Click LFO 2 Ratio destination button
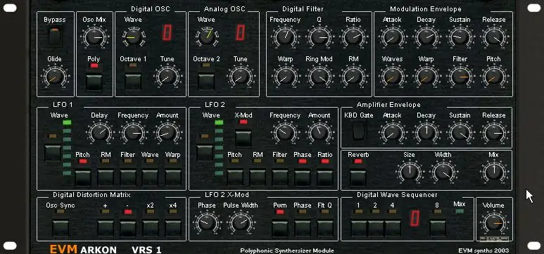This screenshot has height=254, width=544. tap(324, 178)
